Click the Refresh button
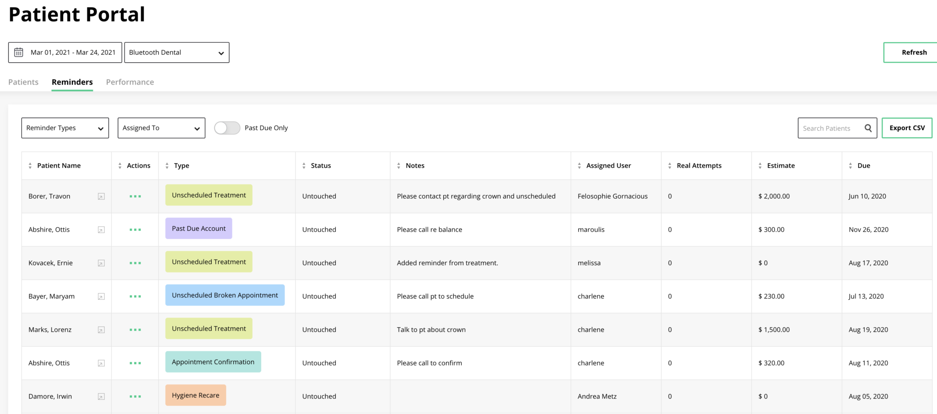The image size is (937, 414). pos(910,53)
